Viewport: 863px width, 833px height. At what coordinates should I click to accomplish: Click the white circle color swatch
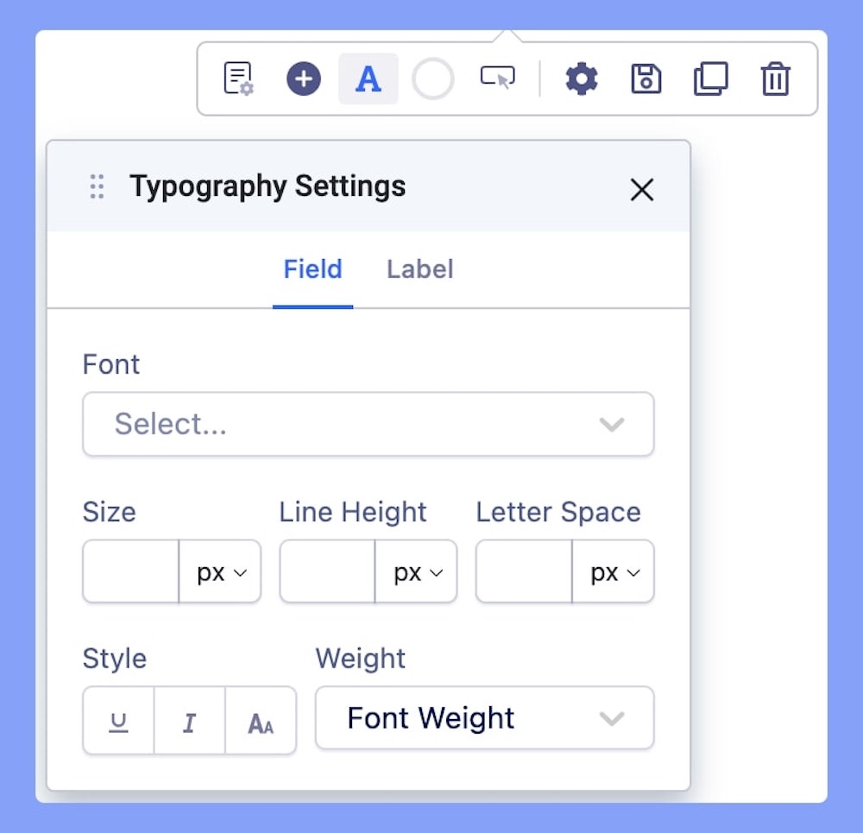coord(432,79)
